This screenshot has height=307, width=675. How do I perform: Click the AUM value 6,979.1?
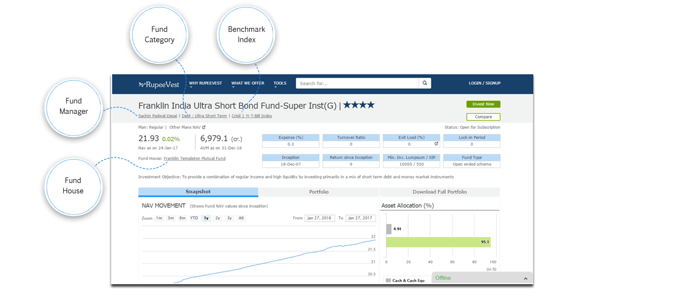[214, 138]
